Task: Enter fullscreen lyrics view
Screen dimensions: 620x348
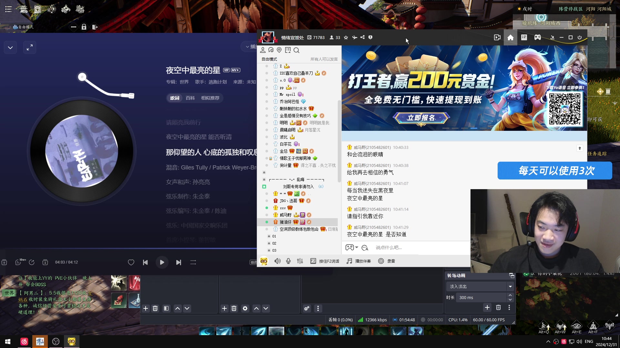Action: click(x=30, y=48)
